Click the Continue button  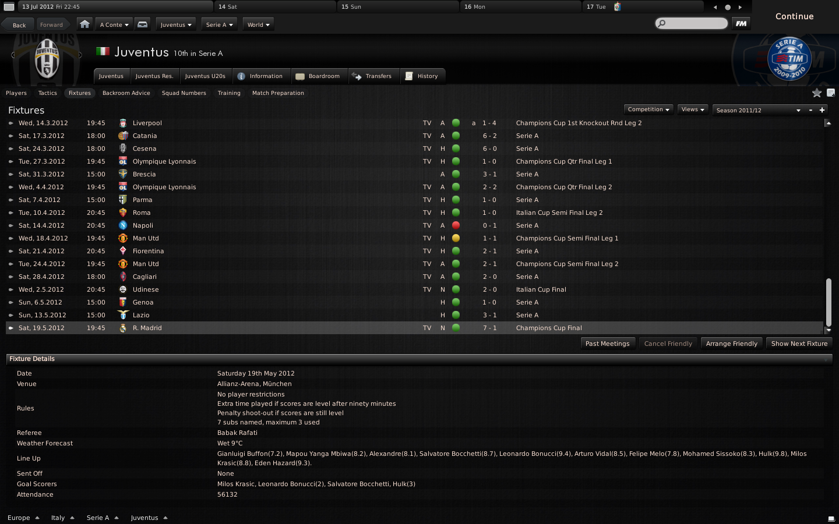(x=795, y=16)
